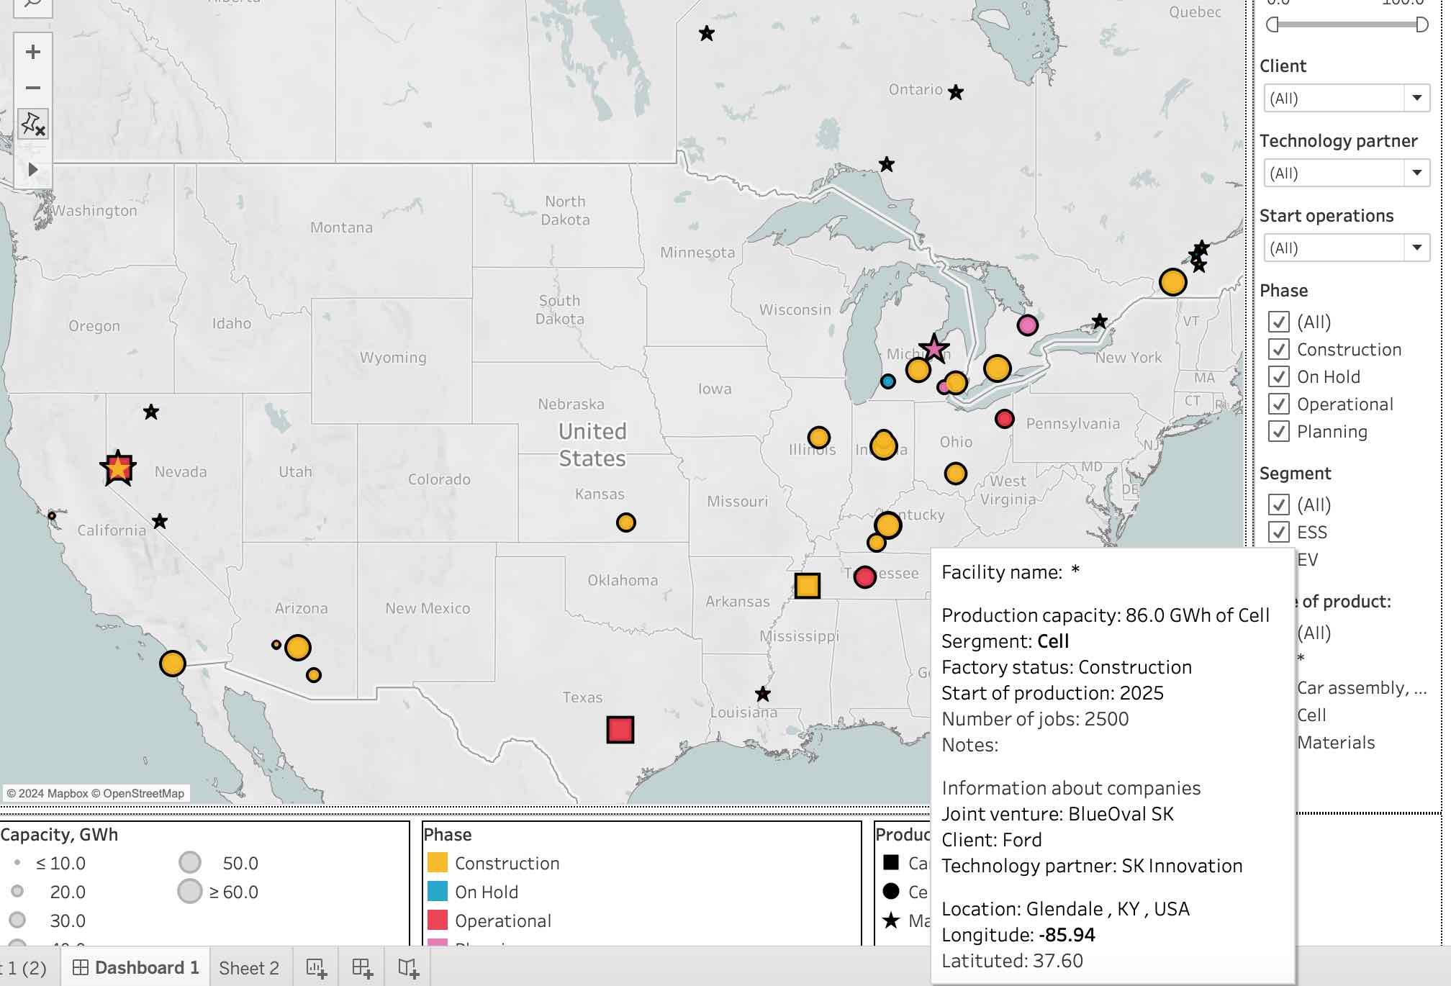The height and width of the screenshot is (986, 1451).
Task: Click the yellow circle in southern Ohio
Action: (x=955, y=474)
